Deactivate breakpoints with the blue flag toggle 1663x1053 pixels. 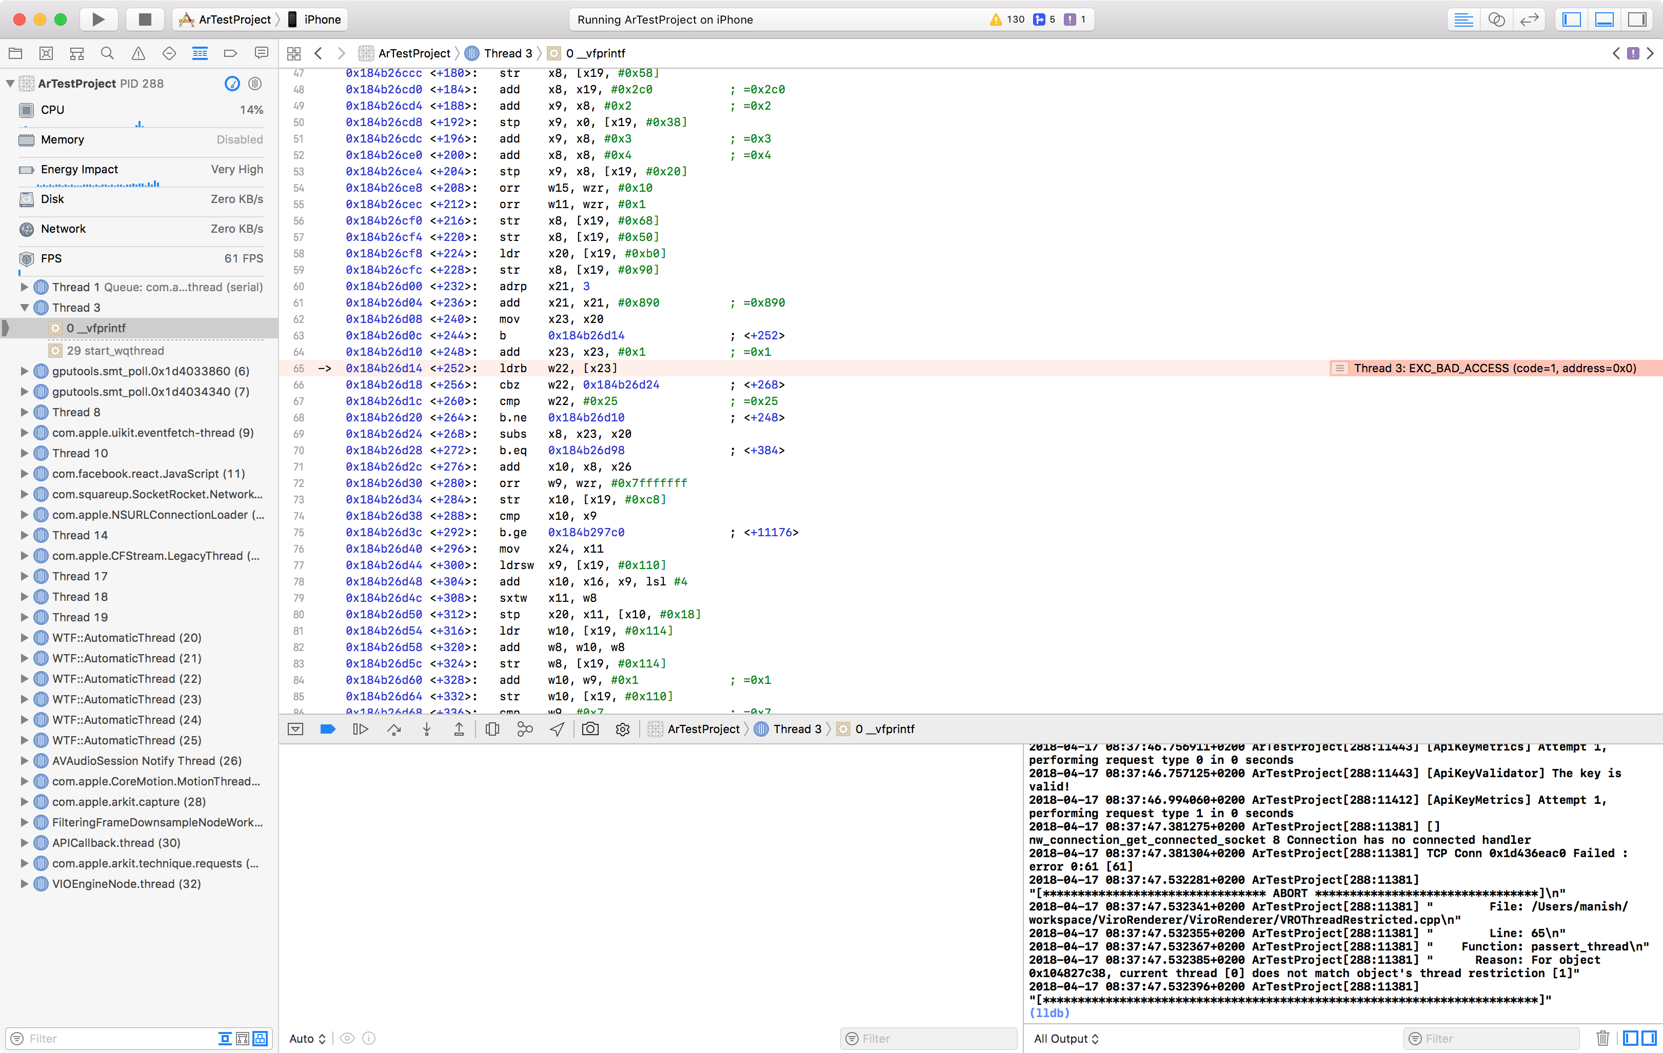point(327,728)
